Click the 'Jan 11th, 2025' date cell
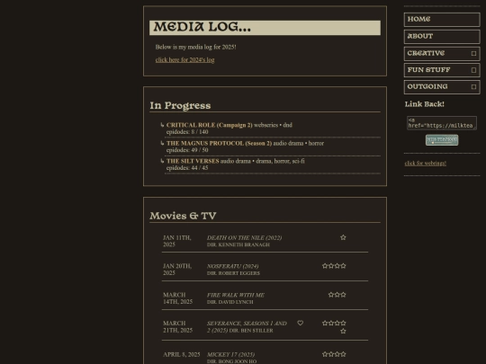 click(177, 241)
